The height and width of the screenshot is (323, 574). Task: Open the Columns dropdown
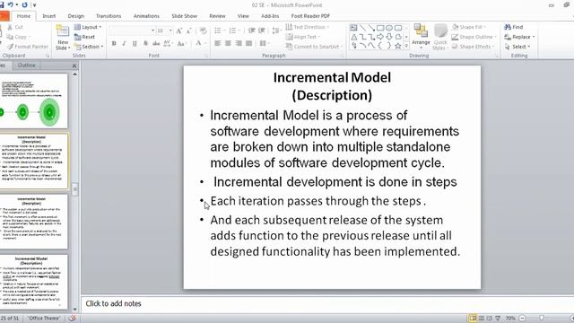[x=264, y=43]
